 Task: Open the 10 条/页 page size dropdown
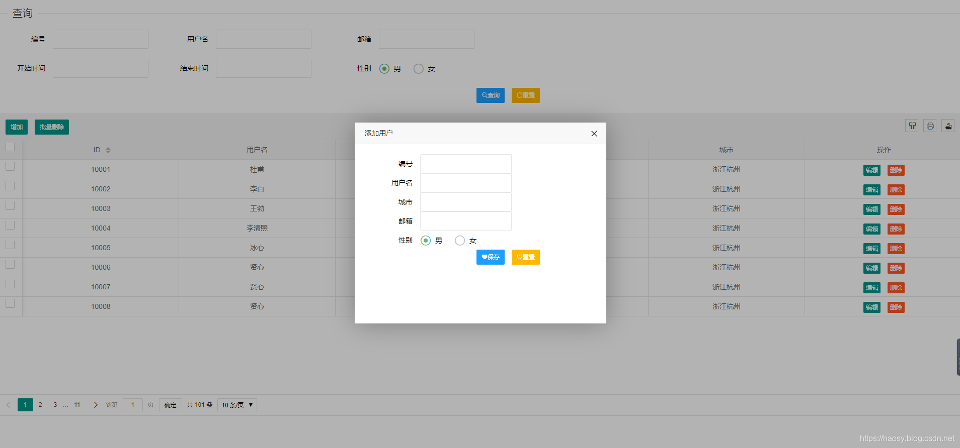click(237, 405)
